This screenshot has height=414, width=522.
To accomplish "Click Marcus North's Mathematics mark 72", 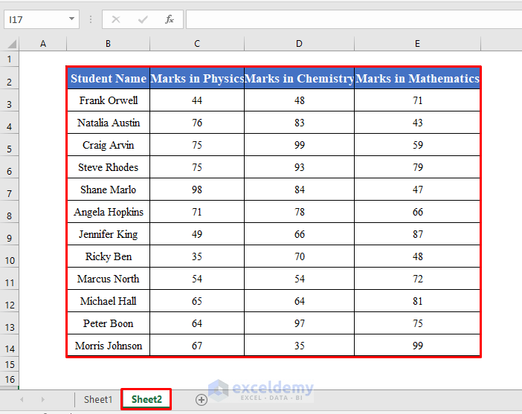I will coord(417,279).
